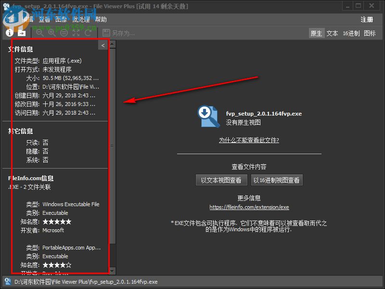This screenshot has height=289, width=385.
Task: Click the fit-to-window icon
Action: (x=76, y=33)
